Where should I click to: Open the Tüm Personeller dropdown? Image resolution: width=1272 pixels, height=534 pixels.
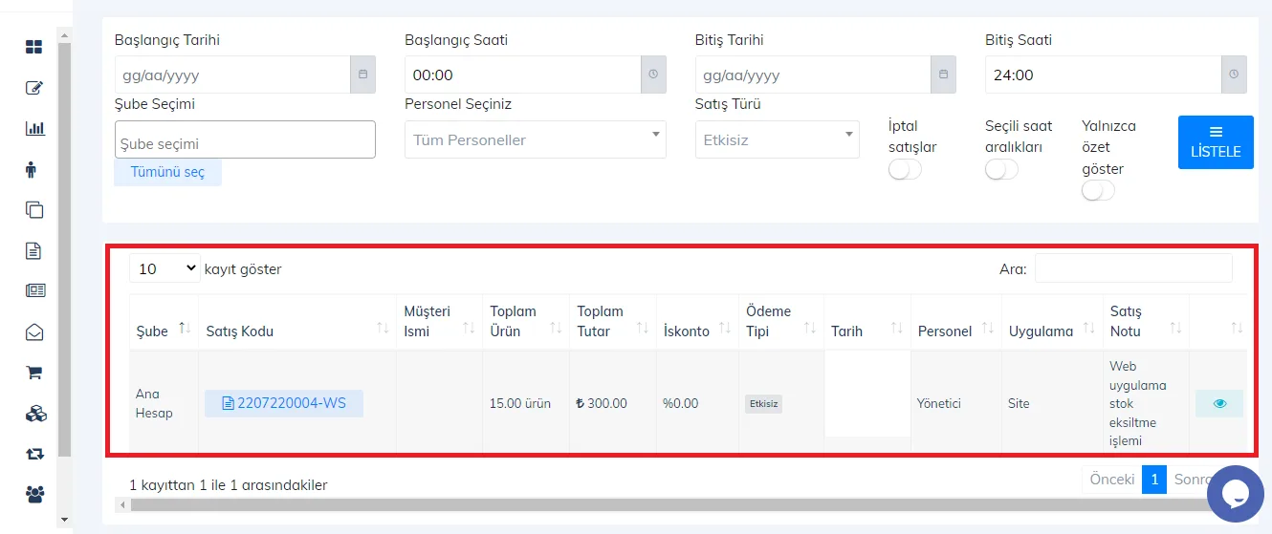536,139
